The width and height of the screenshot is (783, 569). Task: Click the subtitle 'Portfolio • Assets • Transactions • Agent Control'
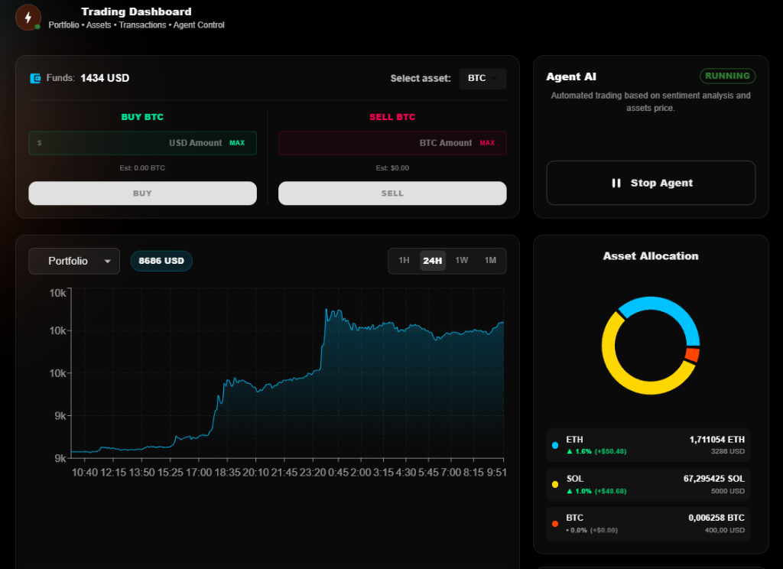[x=136, y=25]
